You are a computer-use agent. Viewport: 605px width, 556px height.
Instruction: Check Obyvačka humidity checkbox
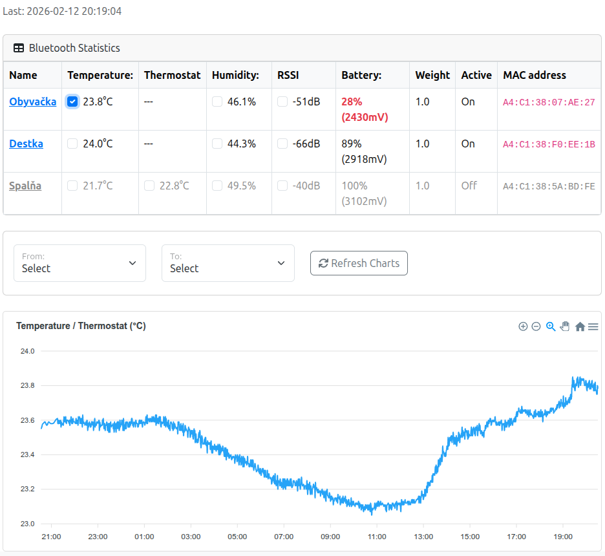point(217,102)
